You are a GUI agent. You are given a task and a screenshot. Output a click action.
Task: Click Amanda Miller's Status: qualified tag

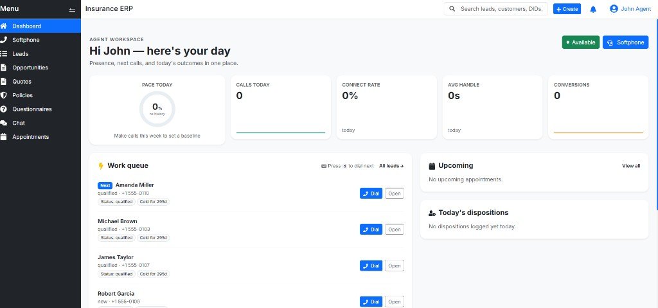click(x=117, y=202)
